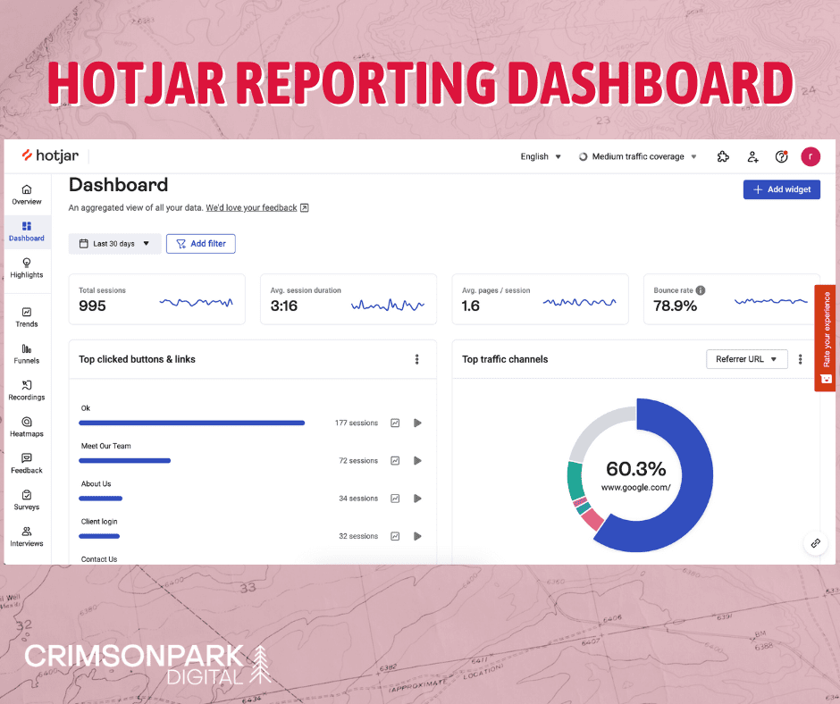Viewport: 840px width, 704px height.
Task: Play recordings for the Ok button sessions
Action: click(x=417, y=423)
